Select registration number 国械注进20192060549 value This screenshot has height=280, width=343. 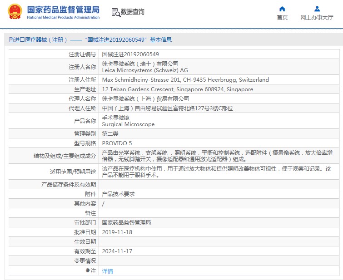(130, 54)
